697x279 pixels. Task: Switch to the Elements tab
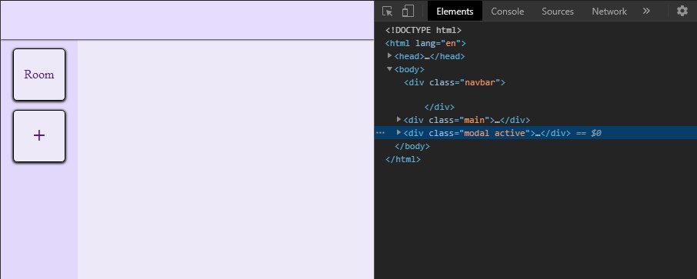(455, 12)
